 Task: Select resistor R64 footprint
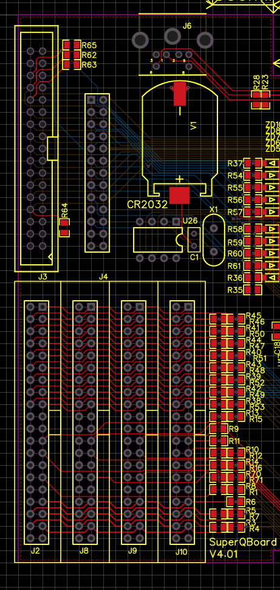[x=64, y=228]
